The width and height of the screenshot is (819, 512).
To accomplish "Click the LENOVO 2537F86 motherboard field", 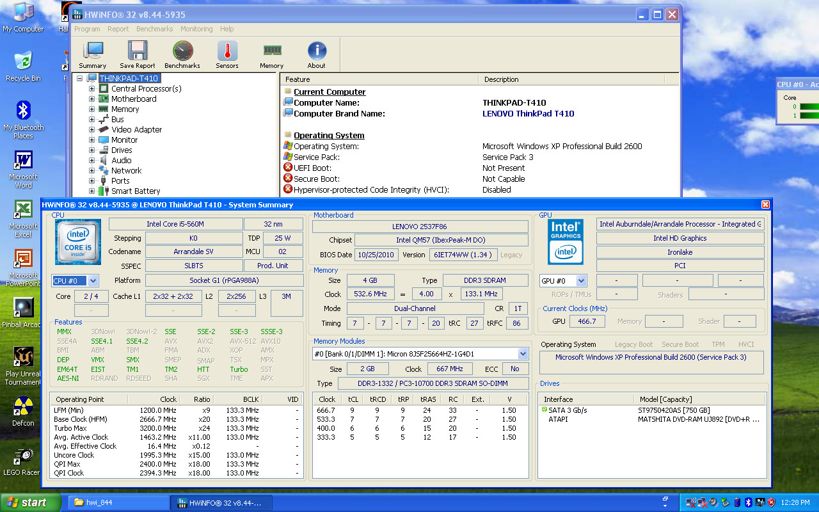I will coord(420,227).
